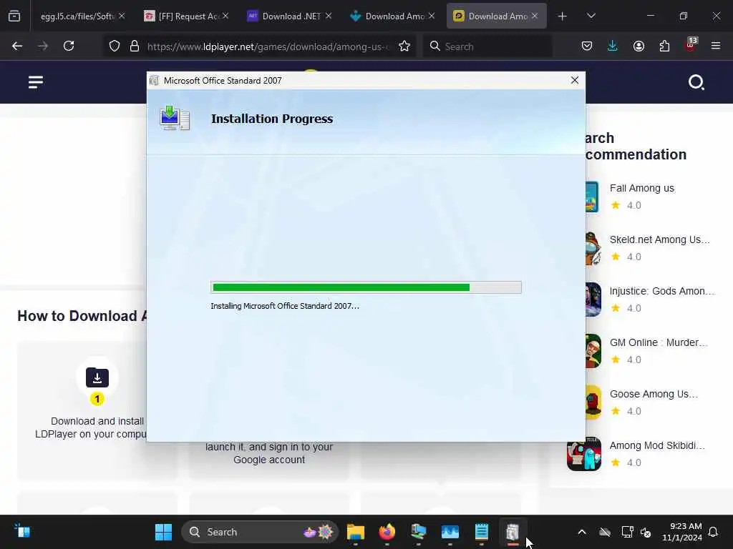Open File Explorer from taskbar

[355, 532]
